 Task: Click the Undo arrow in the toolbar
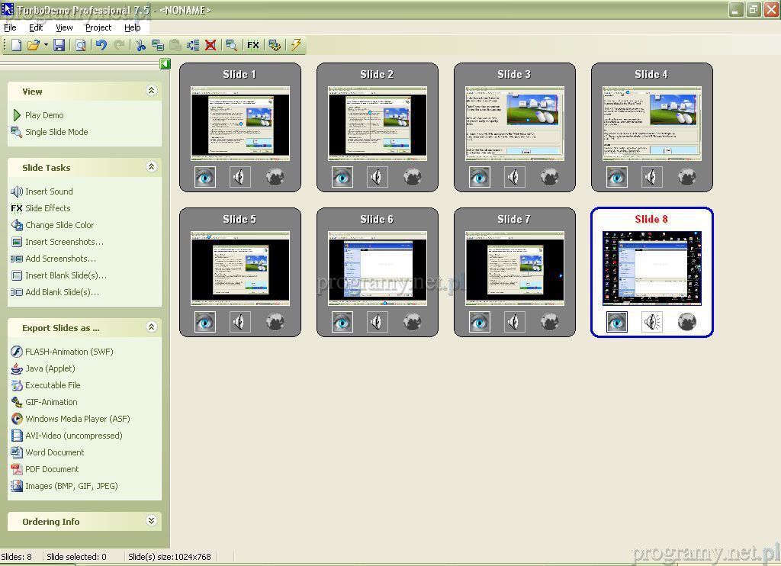tap(101, 46)
